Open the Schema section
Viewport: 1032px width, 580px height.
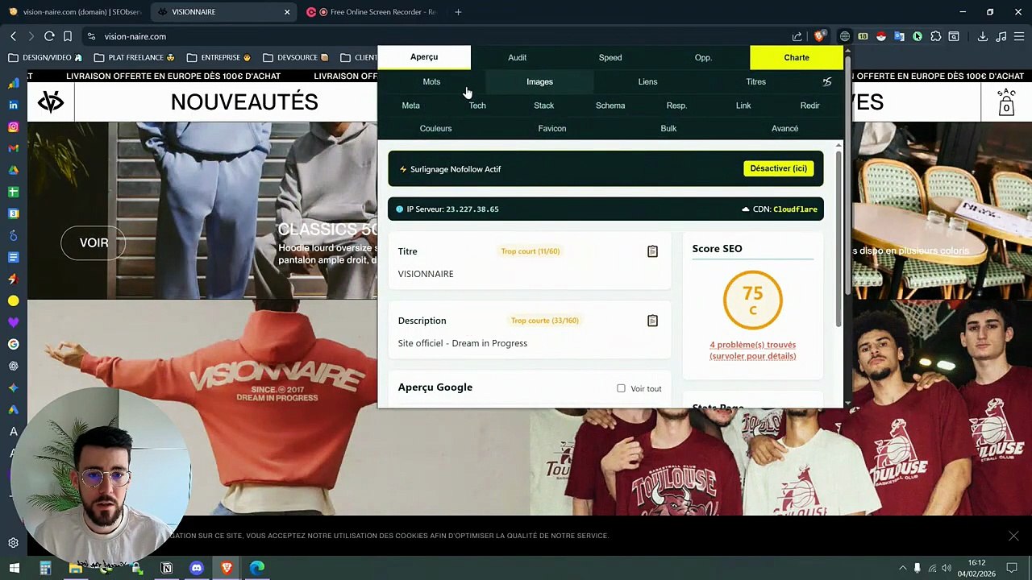click(x=610, y=106)
